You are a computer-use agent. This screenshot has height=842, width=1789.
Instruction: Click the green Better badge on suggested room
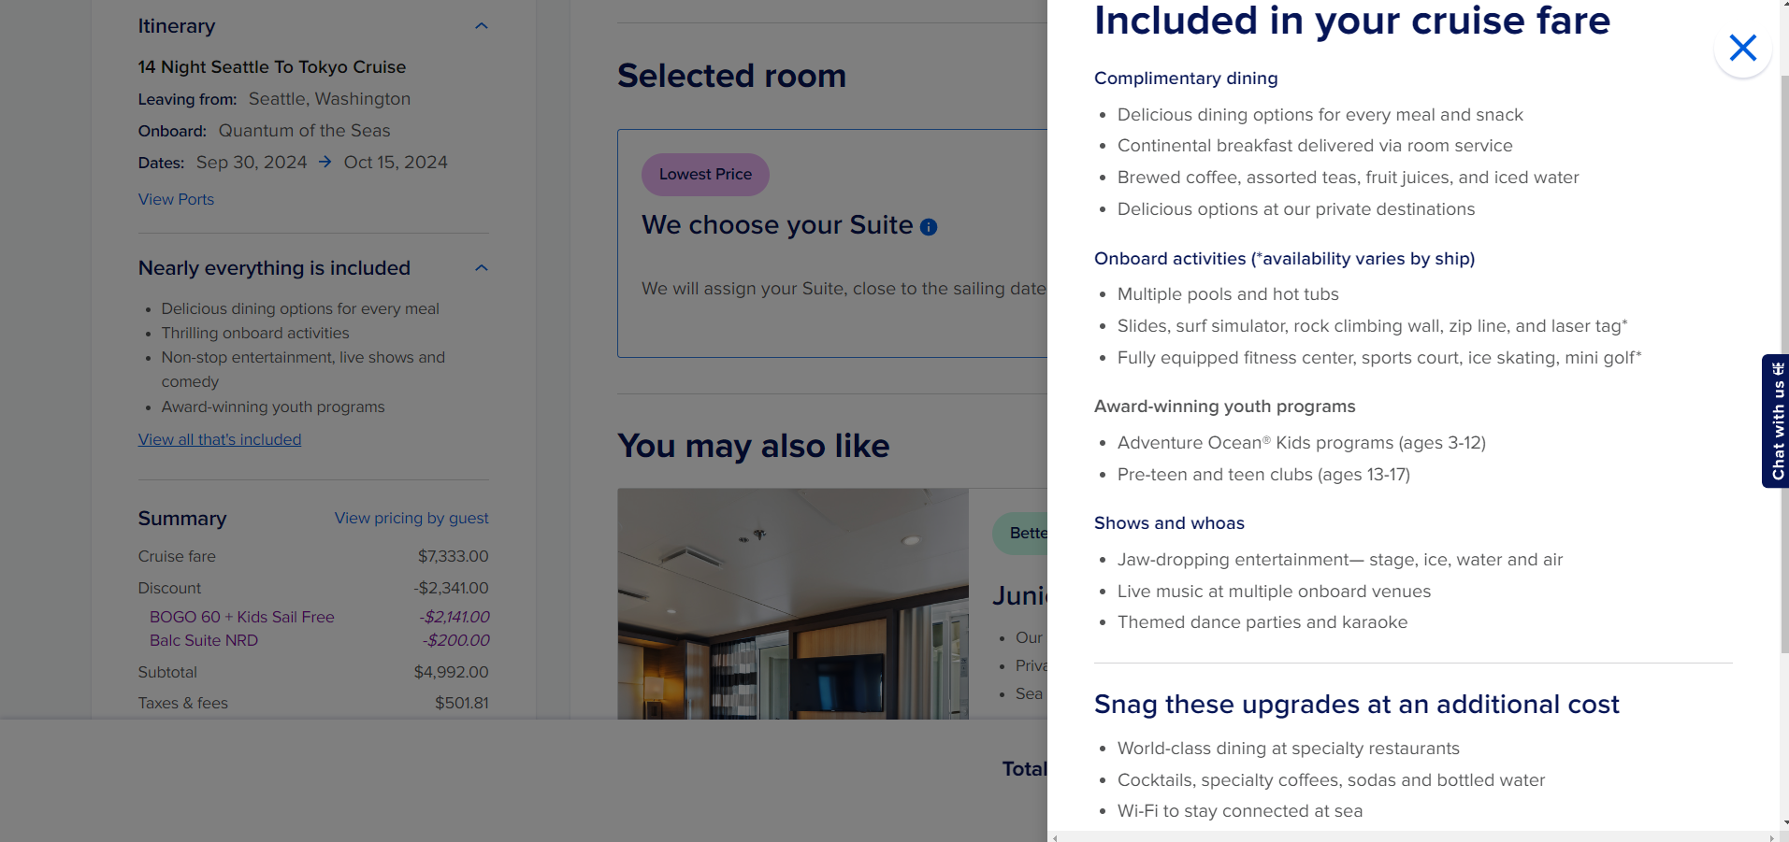(1020, 533)
